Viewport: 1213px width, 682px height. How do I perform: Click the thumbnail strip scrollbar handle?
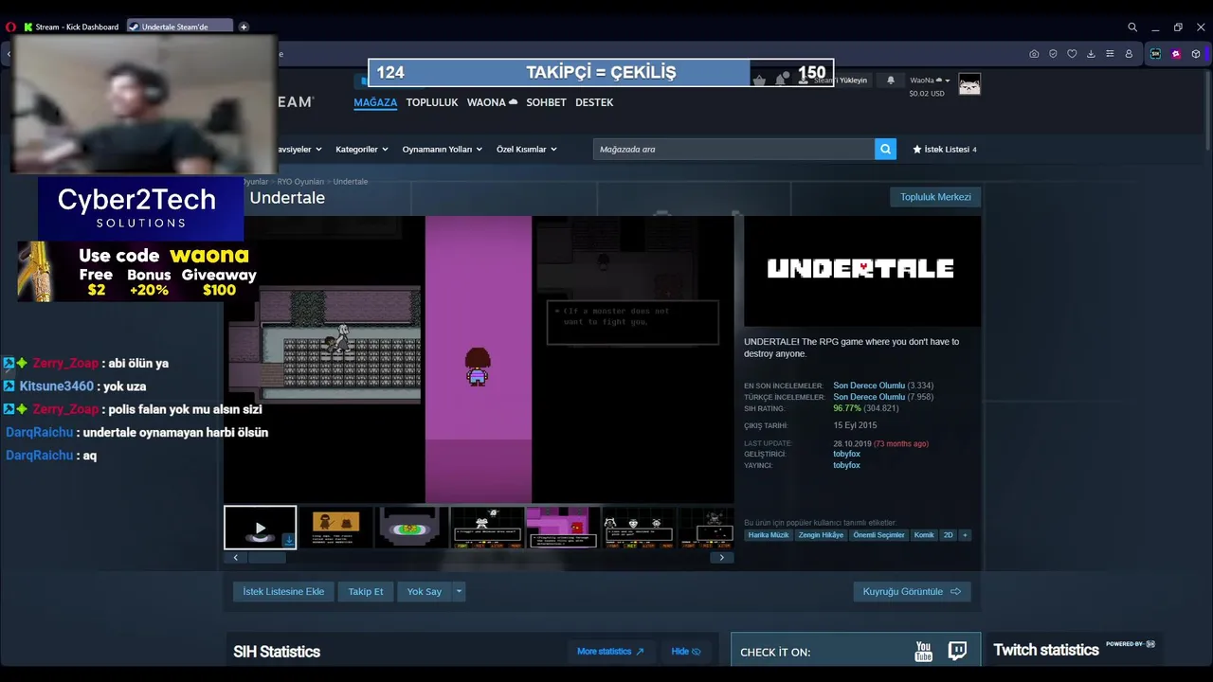point(267,558)
